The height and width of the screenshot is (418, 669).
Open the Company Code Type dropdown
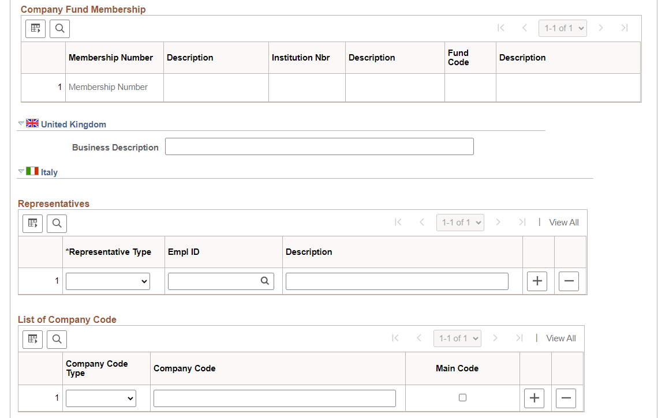pyautogui.click(x=100, y=398)
